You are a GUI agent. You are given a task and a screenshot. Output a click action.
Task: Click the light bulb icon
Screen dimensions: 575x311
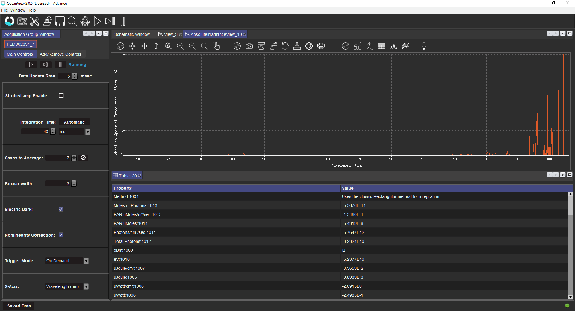[424, 46]
